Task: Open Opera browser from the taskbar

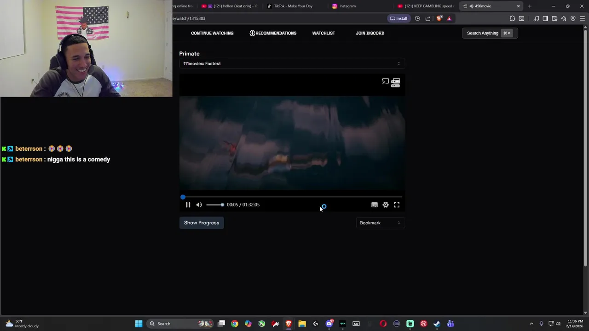Action: click(383, 324)
